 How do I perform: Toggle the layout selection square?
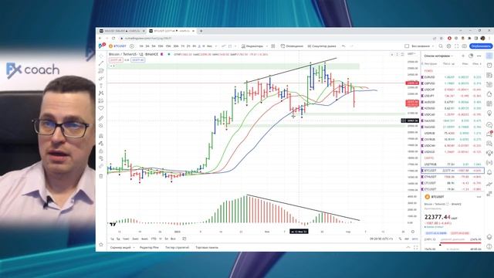(x=407, y=46)
